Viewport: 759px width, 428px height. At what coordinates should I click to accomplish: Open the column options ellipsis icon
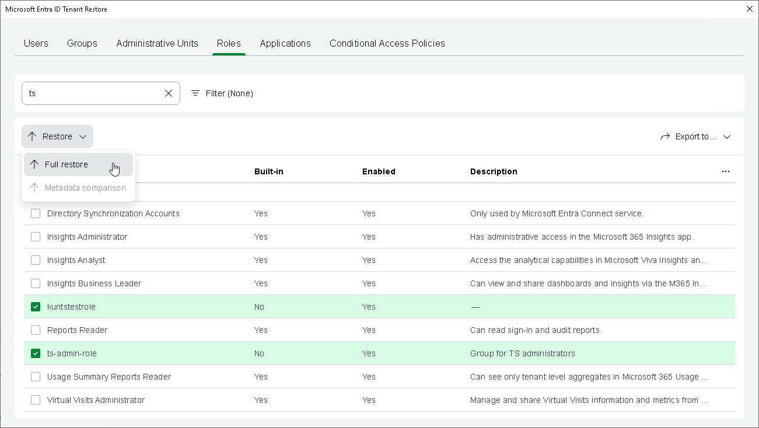pos(726,171)
